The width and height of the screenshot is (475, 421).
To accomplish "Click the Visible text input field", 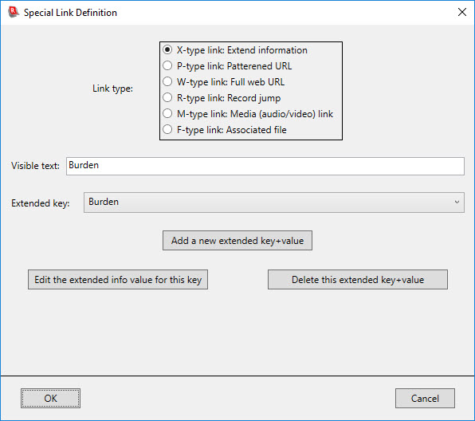I will click(265, 166).
